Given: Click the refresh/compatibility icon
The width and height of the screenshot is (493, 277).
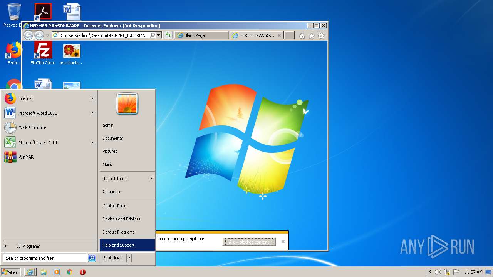Looking at the screenshot, I should click(168, 35).
